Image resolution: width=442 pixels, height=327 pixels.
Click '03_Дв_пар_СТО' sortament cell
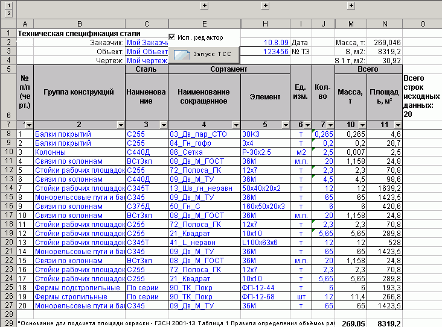204,134
